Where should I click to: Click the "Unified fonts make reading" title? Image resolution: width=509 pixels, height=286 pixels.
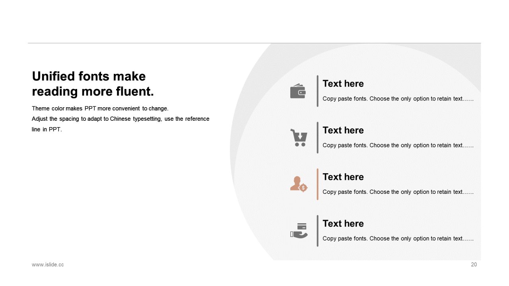pos(93,84)
